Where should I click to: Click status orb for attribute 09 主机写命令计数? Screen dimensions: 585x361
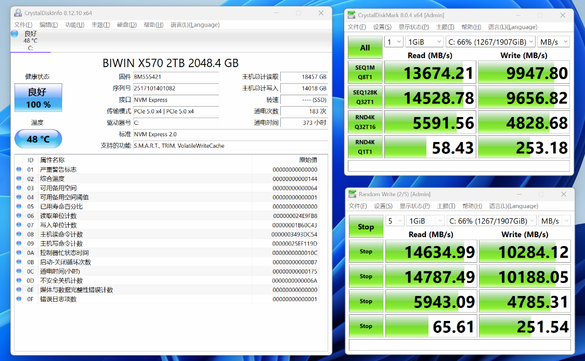[x=19, y=243]
